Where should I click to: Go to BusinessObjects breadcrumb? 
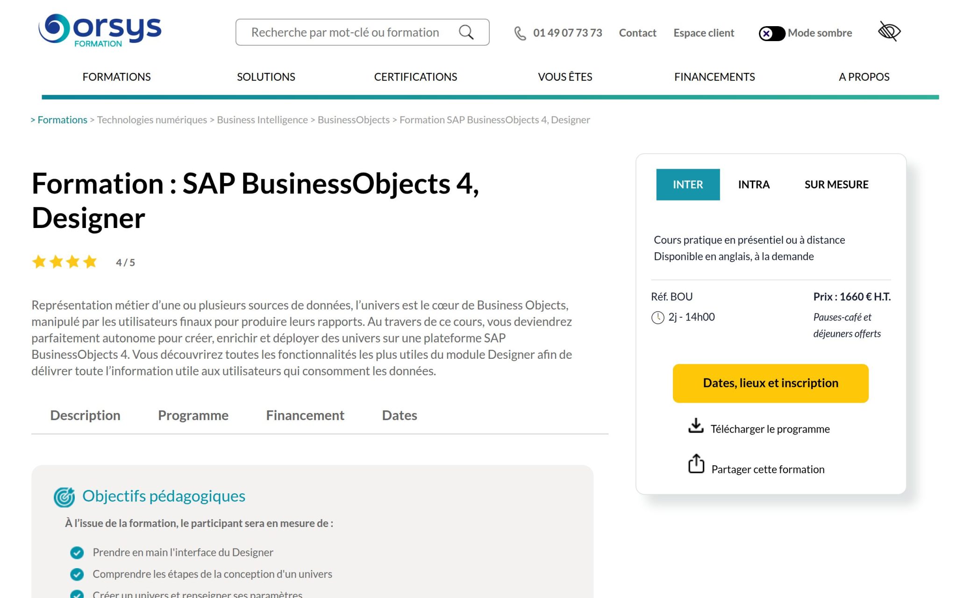353,120
